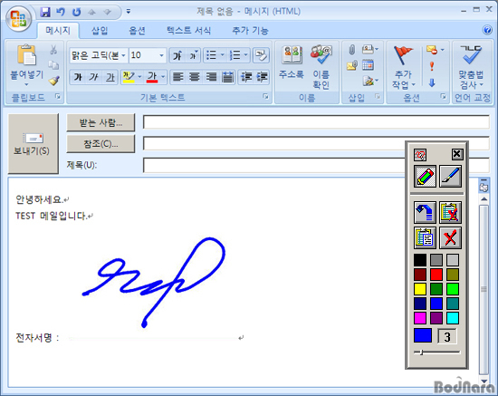
Task: Click the red X delete icon in palette
Action: (450, 237)
